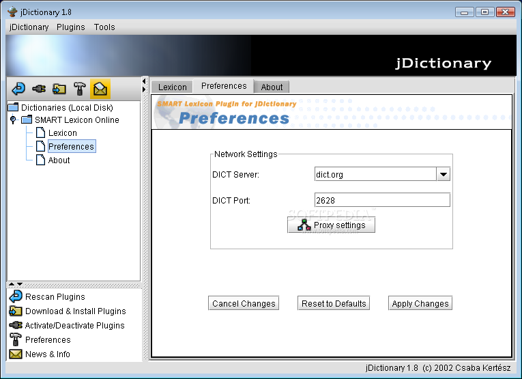522x379 pixels.
Task: Click the down arrow on horizontal splitter
Action: (20, 284)
